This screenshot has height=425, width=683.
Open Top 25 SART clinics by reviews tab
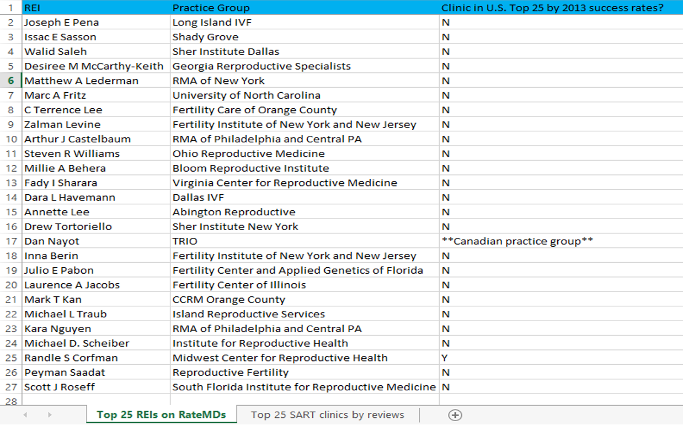point(327,415)
